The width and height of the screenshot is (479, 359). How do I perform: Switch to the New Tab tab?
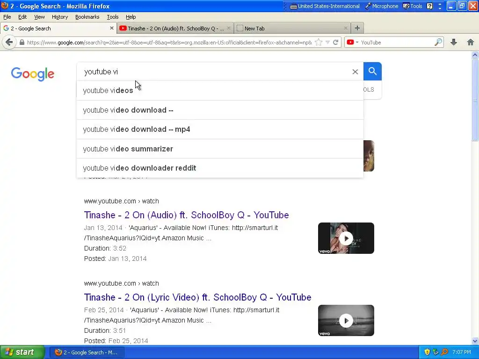tap(292, 28)
